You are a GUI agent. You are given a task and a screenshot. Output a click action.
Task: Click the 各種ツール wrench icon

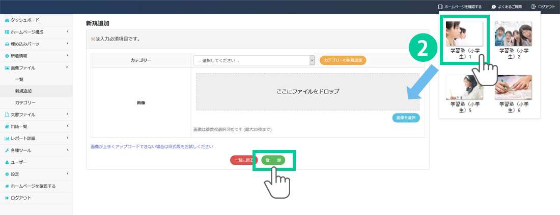click(7, 151)
